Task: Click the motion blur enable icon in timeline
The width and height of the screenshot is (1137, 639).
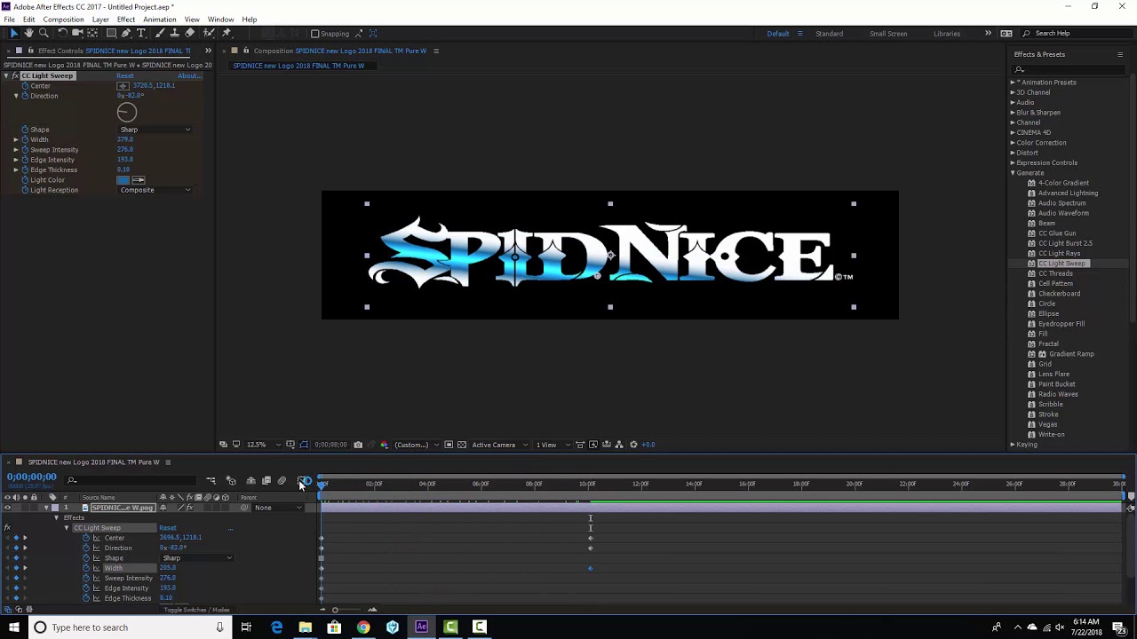Action: 282,481
